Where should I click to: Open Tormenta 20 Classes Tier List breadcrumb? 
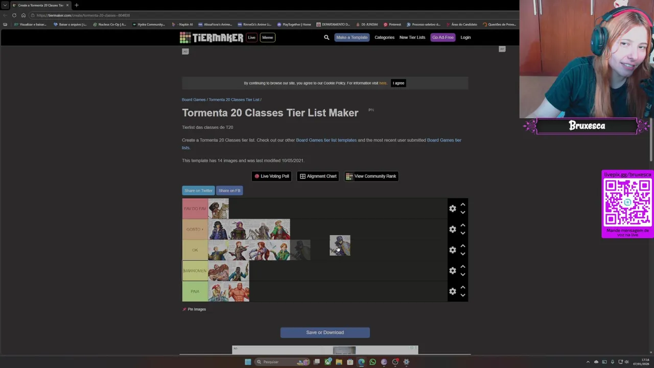234,100
